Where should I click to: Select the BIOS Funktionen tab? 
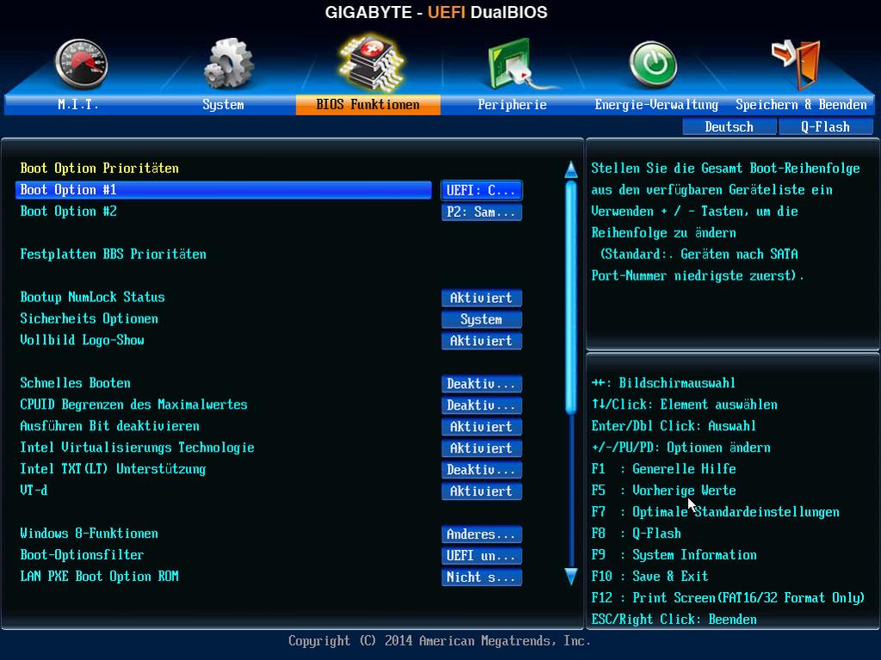(x=368, y=105)
